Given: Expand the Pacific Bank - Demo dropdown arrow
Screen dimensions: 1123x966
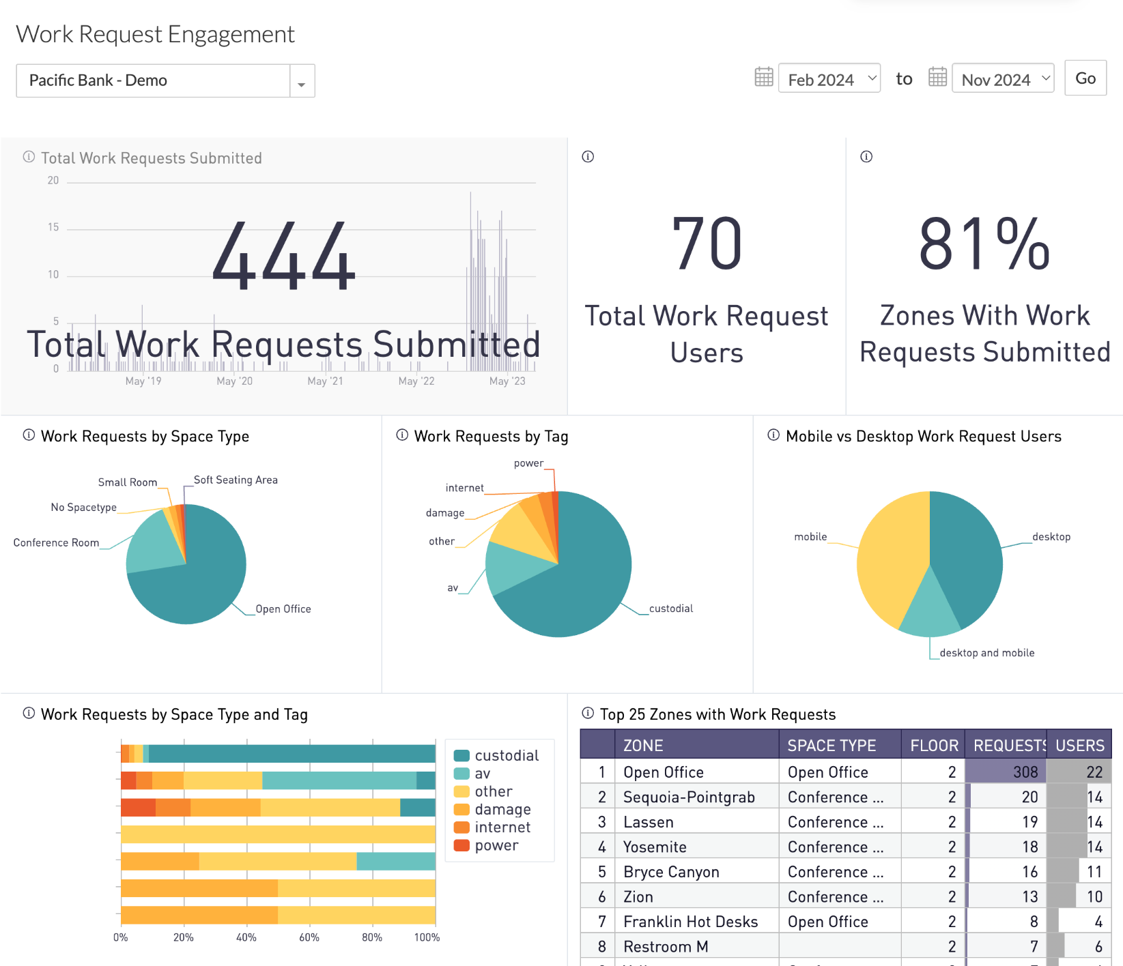Looking at the screenshot, I should 301,81.
